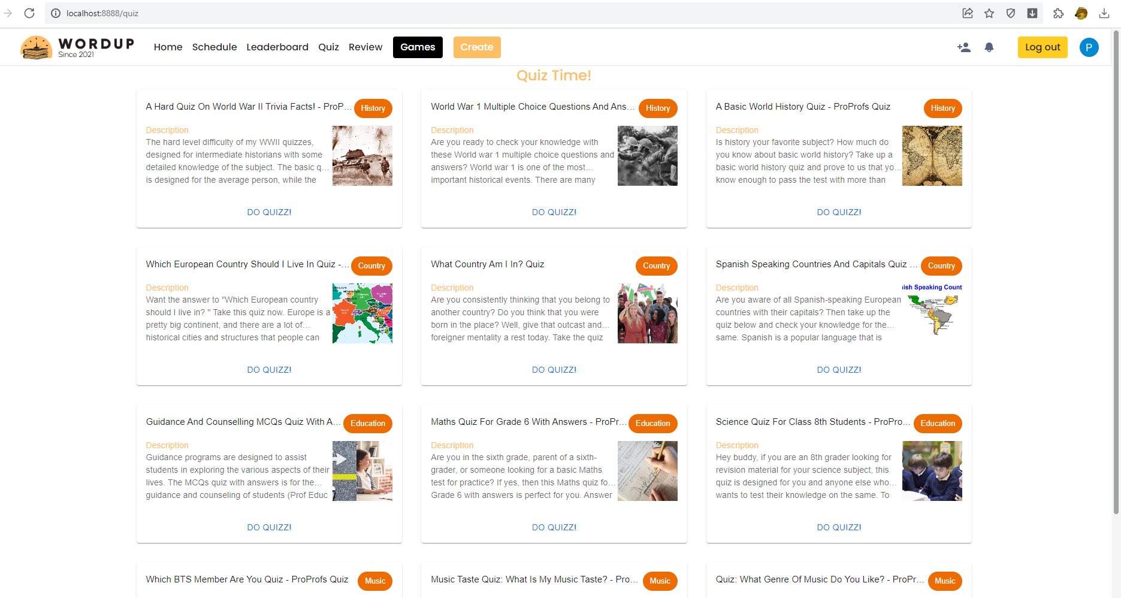1121x598 pixels.
Task: Open the Leaderboard page
Action: tap(277, 47)
